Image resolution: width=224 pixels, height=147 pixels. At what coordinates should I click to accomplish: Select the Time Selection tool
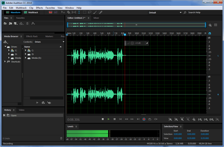pyautogui.click(x=79, y=12)
